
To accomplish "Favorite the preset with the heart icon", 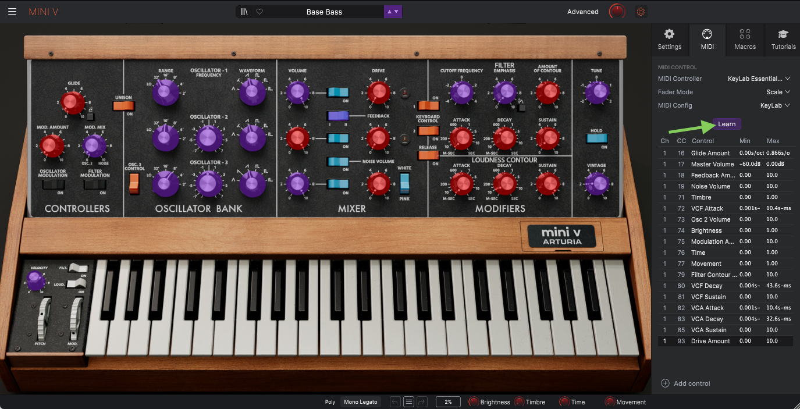I will (259, 12).
